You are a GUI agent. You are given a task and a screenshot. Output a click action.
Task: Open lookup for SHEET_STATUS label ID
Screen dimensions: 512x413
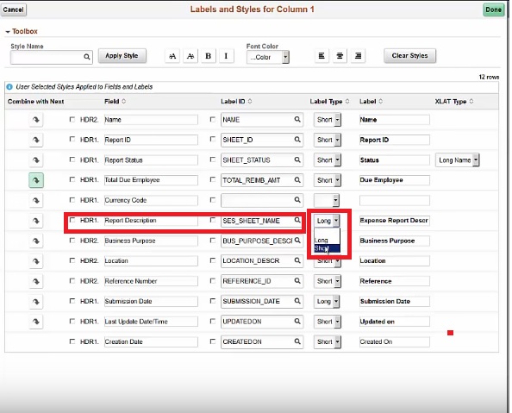coord(297,160)
